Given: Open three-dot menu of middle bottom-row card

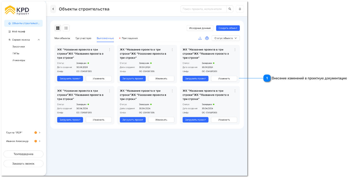Looking at the screenshot, I should pyautogui.click(x=172, y=91).
